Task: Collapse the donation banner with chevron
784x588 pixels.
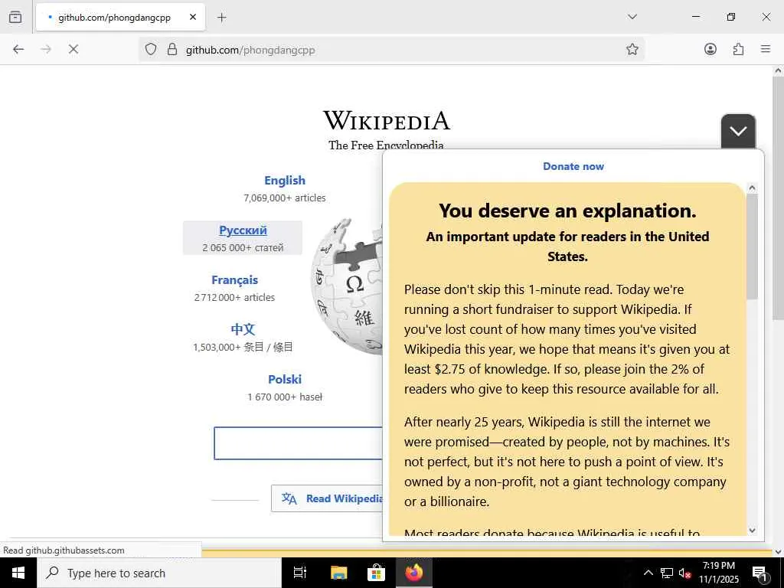Action: (x=738, y=131)
